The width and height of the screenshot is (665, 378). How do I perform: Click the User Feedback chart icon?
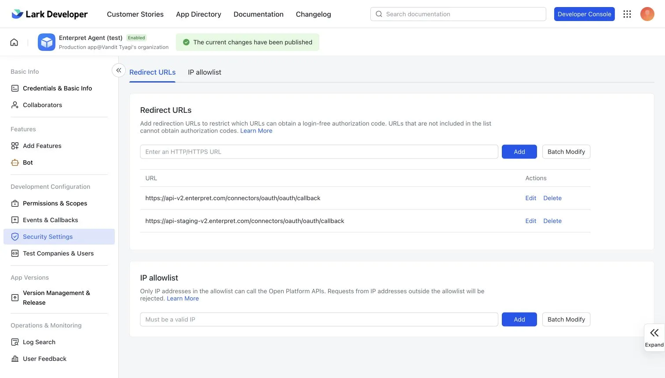pos(15,359)
